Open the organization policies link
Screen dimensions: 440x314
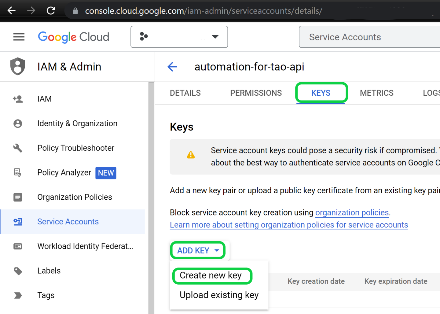tap(352, 212)
